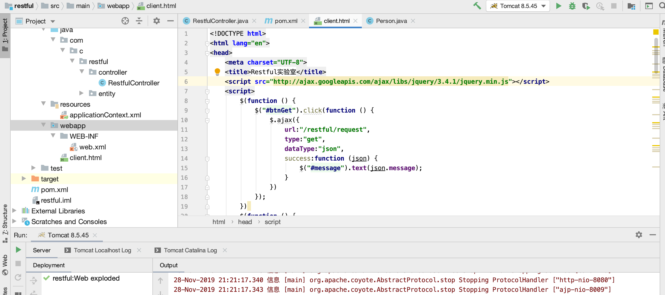Select pom.xml in project tree

pyautogui.click(x=50, y=190)
